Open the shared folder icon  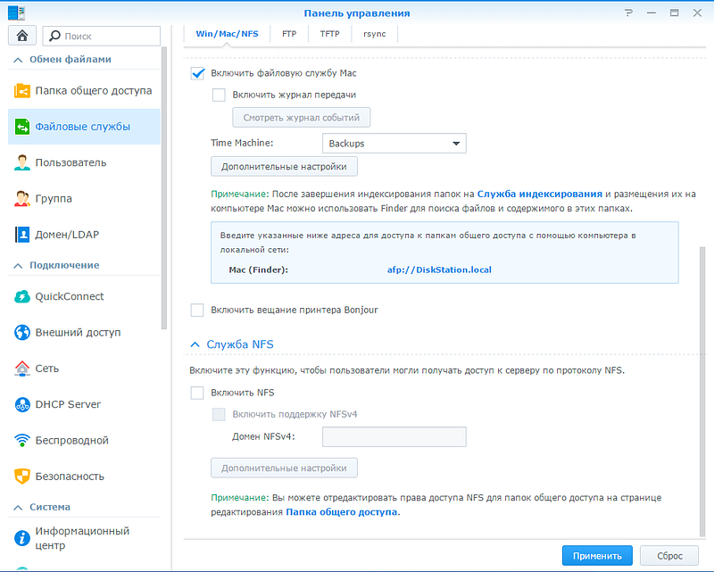(x=21, y=91)
